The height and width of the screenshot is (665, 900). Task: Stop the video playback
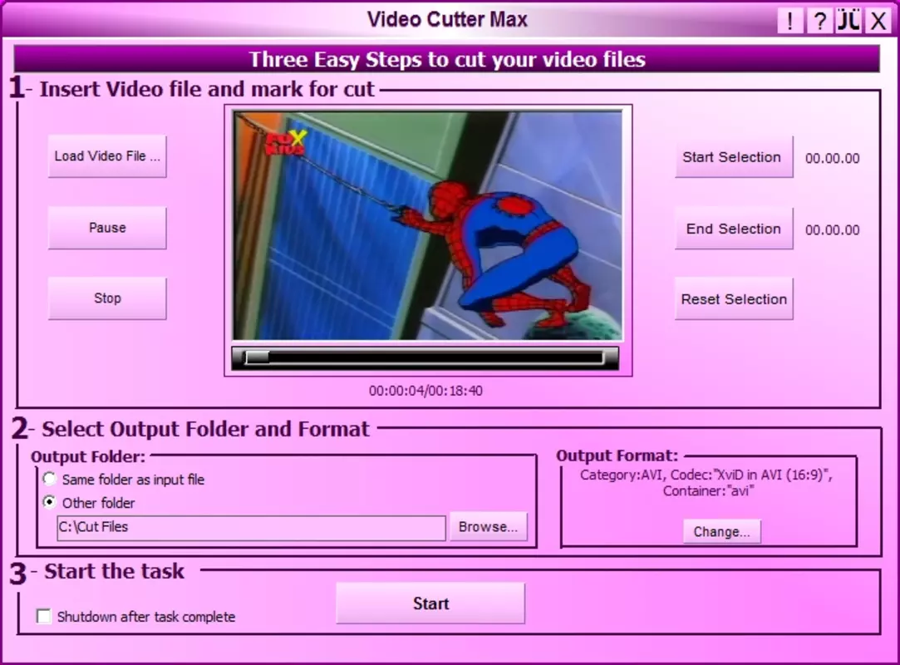tap(107, 298)
